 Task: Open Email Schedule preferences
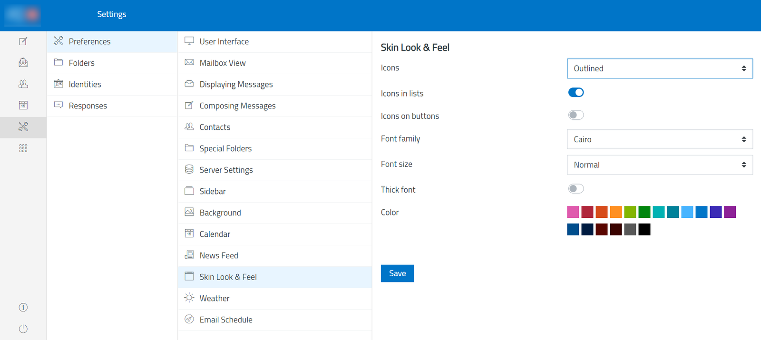coord(274,320)
